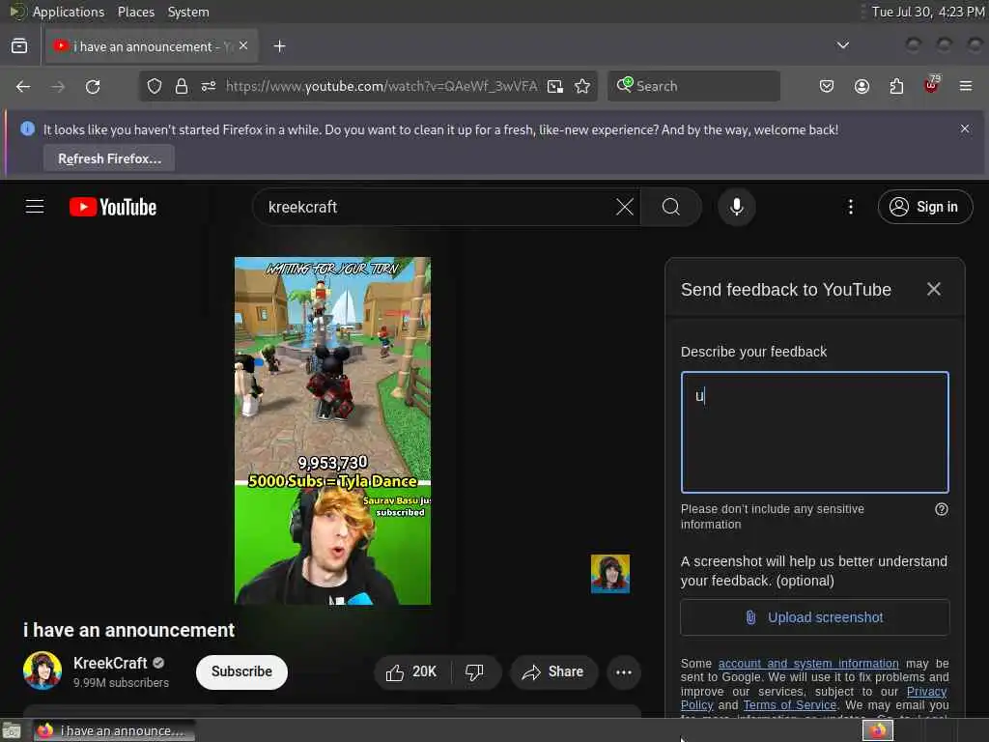The image size is (989, 742).
Task: Reload the current page
Action: [x=93, y=86]
